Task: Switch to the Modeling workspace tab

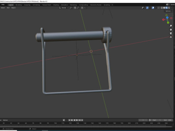Action: [x=19, y=5]
